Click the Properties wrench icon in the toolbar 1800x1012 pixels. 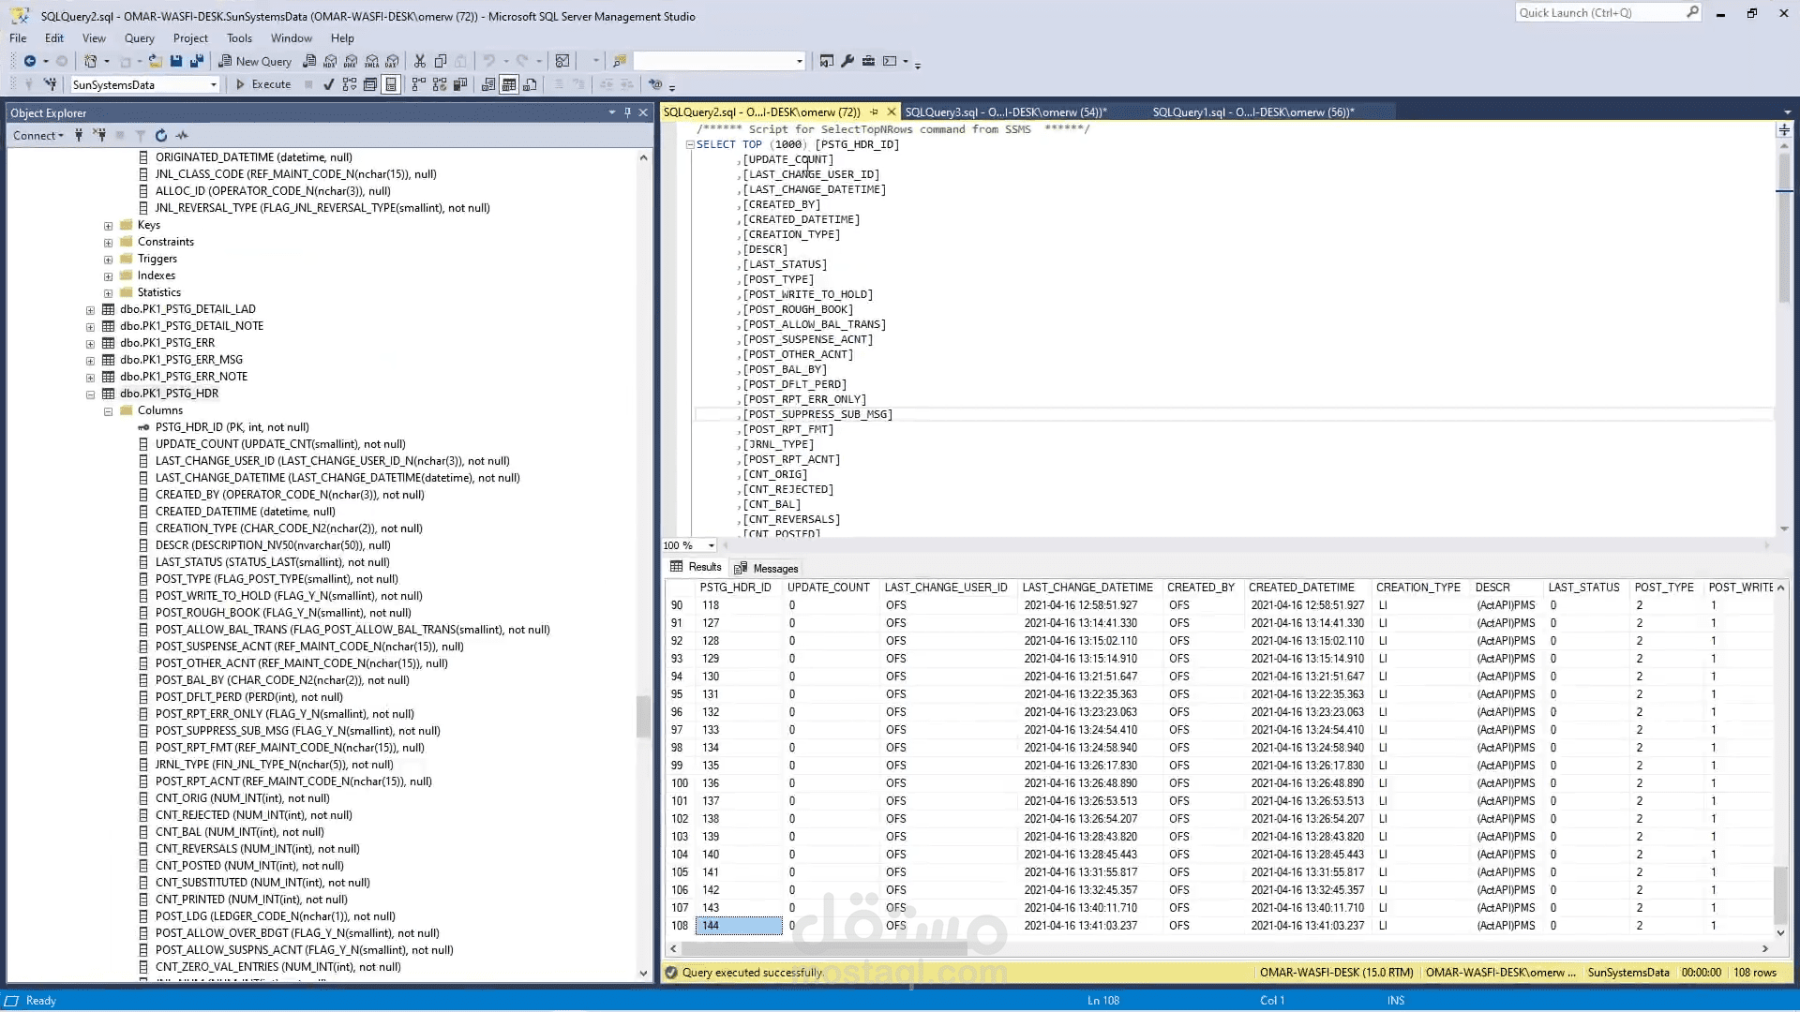[847, 61]
